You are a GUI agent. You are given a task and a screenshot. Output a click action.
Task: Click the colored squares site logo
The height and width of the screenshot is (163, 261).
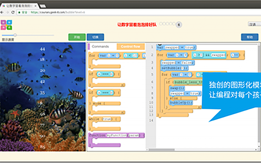[x=6, y=25]
